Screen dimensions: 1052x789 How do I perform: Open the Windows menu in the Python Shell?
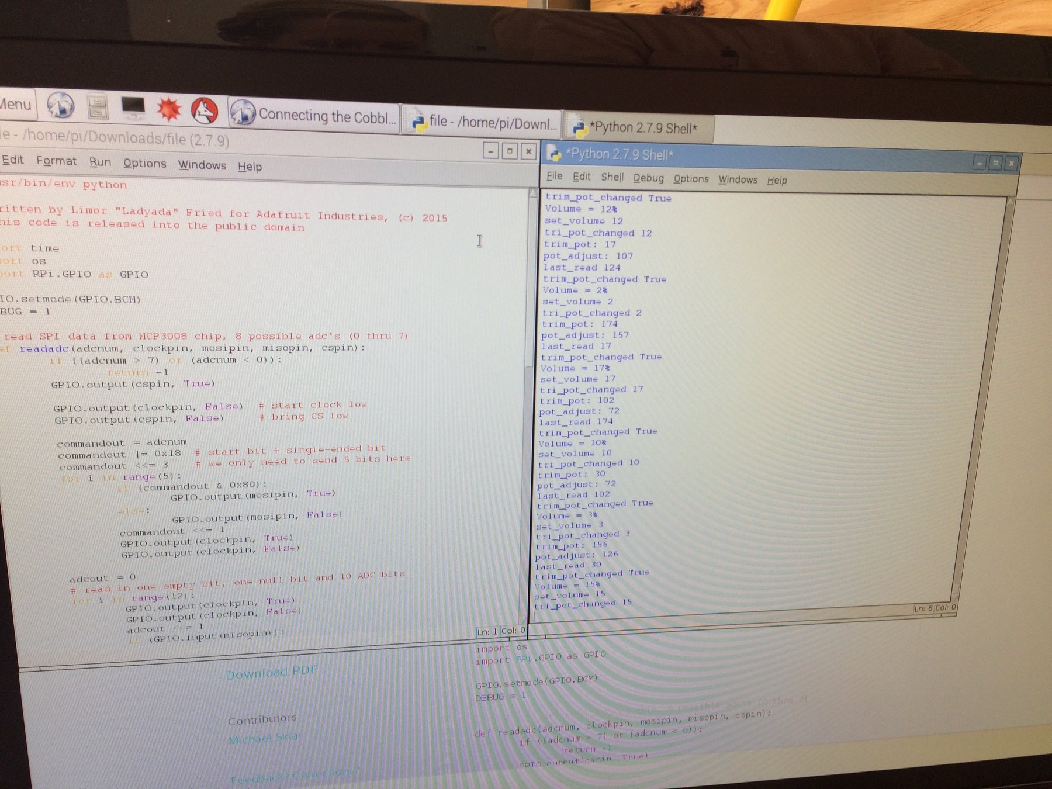click(x=738, y=180)
